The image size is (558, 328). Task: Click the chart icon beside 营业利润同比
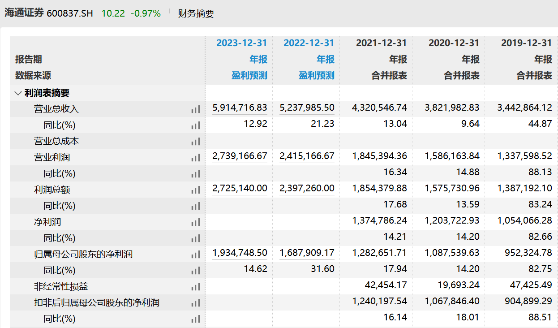click(196, 173)
